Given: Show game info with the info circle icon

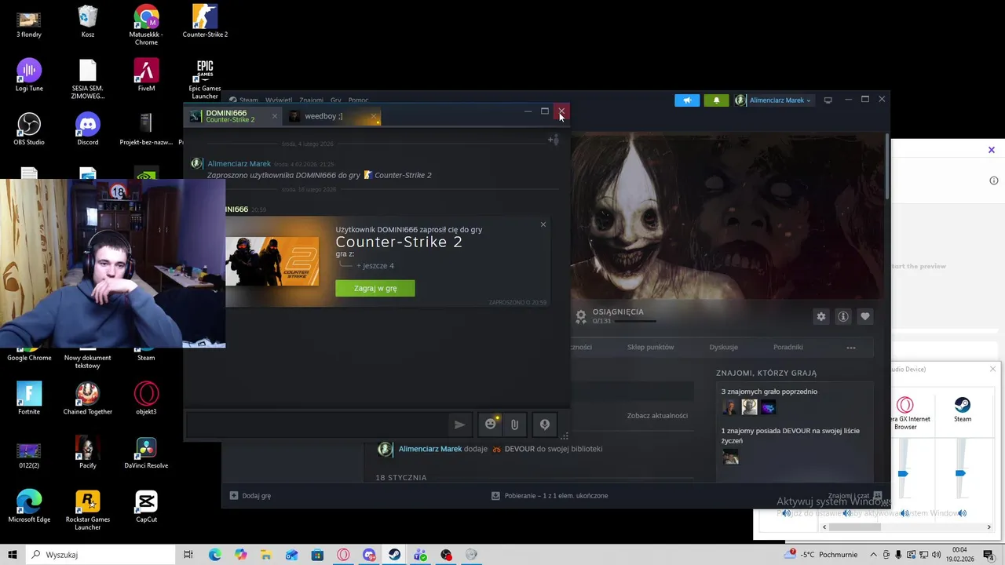Looking at the screenshot, I should point(843,316).
